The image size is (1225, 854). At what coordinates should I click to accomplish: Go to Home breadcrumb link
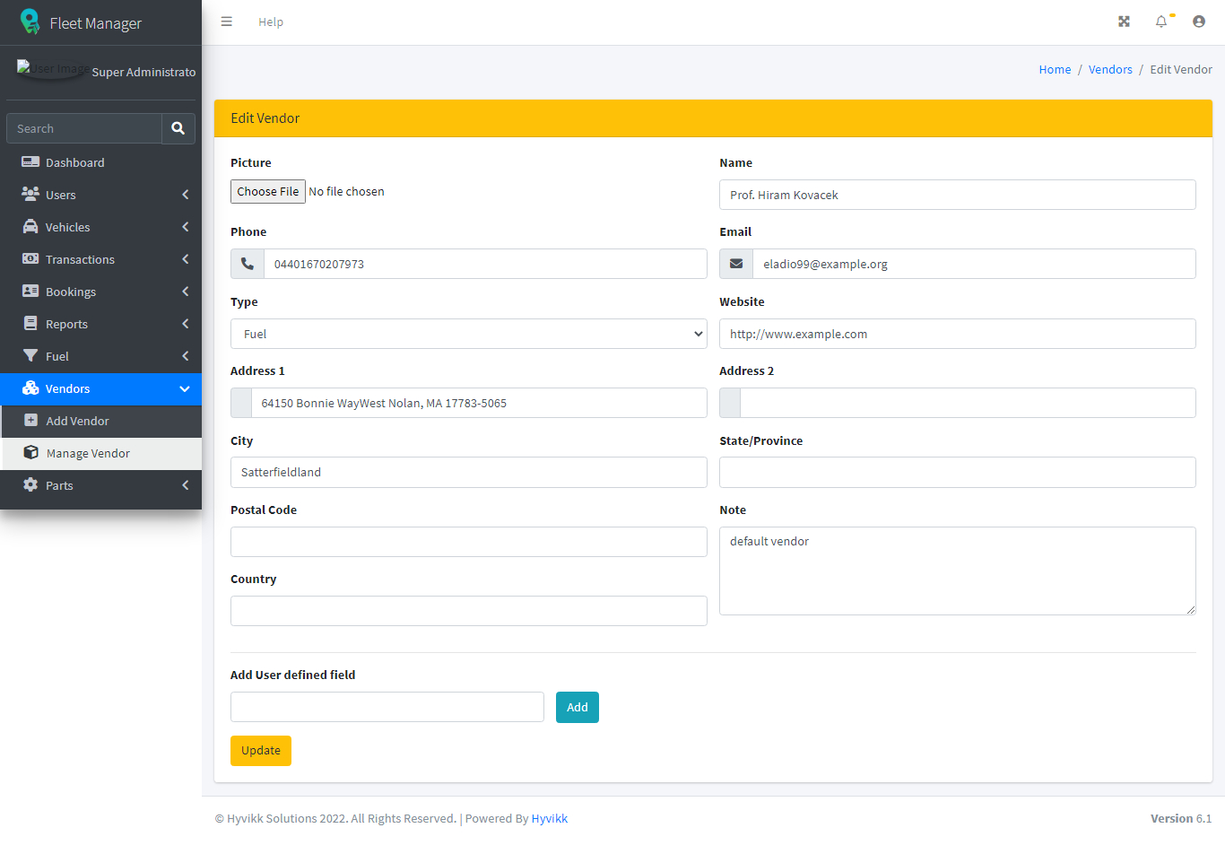click(1055, 69)
